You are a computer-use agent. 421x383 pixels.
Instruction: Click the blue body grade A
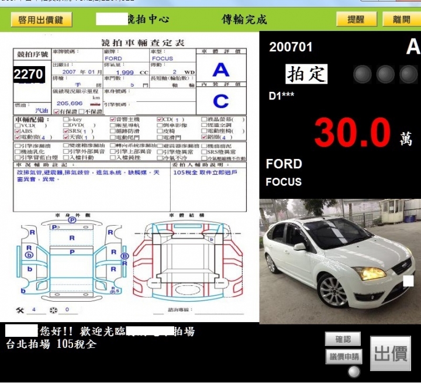[x=220, y=70]
